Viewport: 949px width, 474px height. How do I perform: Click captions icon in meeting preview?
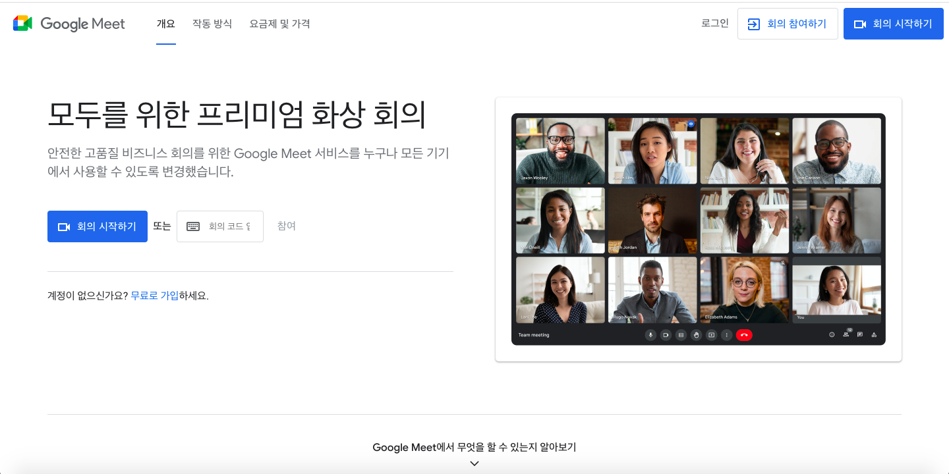(681, 335)
